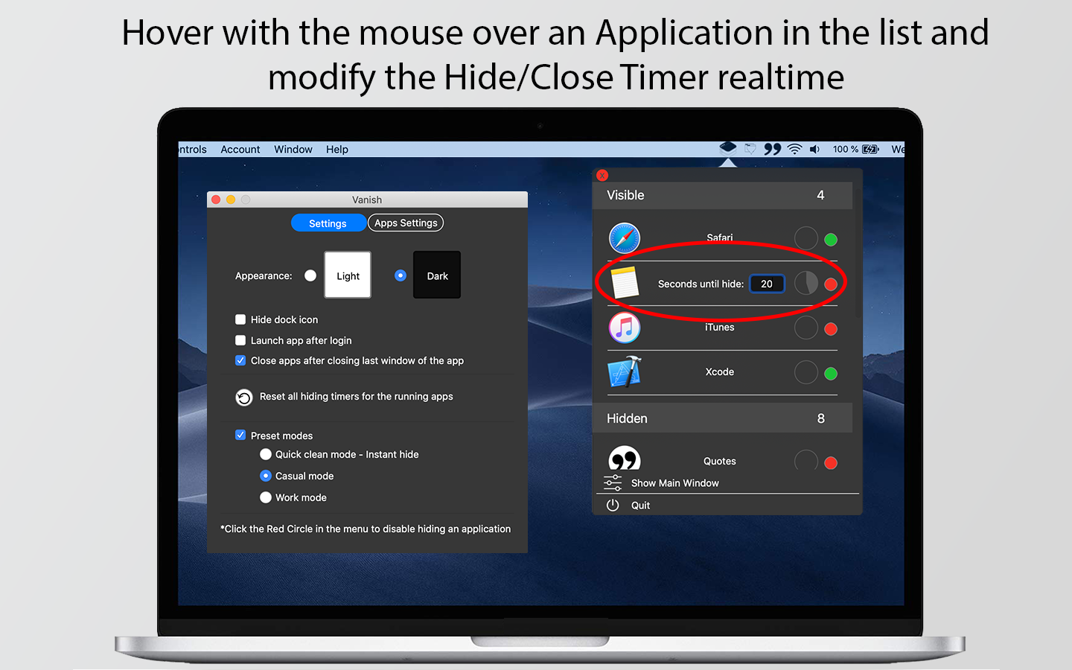Click the Quotes app name in list

720,461
